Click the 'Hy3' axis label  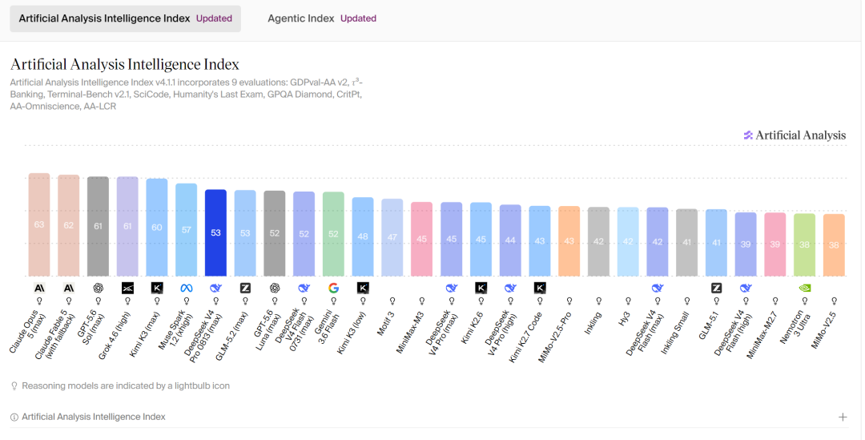(625, 318)
